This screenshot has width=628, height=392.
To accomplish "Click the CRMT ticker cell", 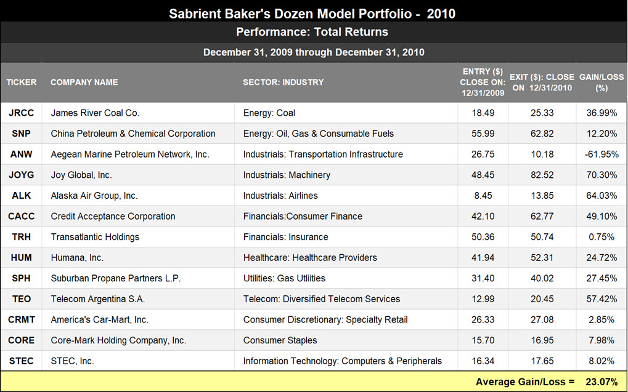I will [21, 319].
